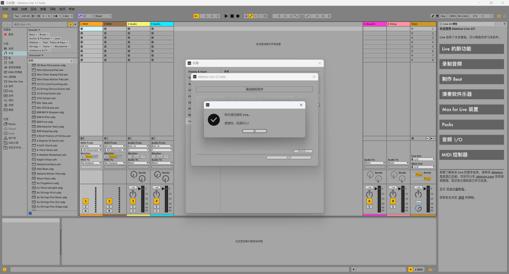Set track 1 Monitor to In
509x274 pixels.
[83, 157]
